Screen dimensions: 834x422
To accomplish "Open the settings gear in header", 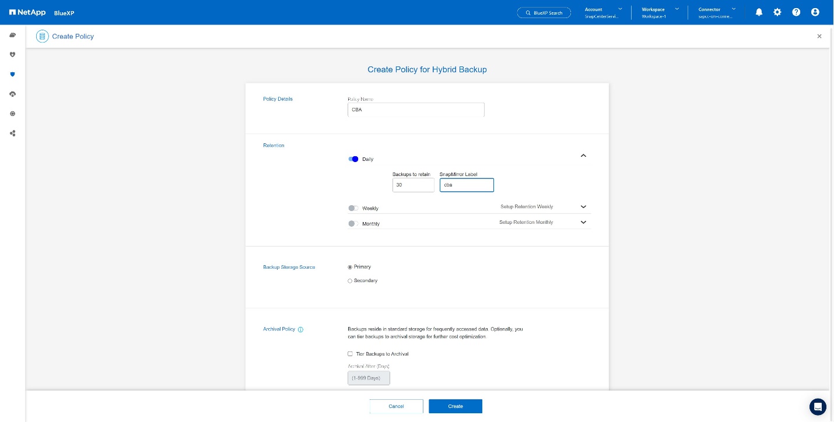I will click(777, 12).
